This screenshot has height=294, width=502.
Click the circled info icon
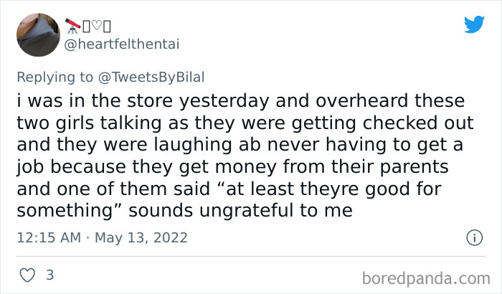473,237
